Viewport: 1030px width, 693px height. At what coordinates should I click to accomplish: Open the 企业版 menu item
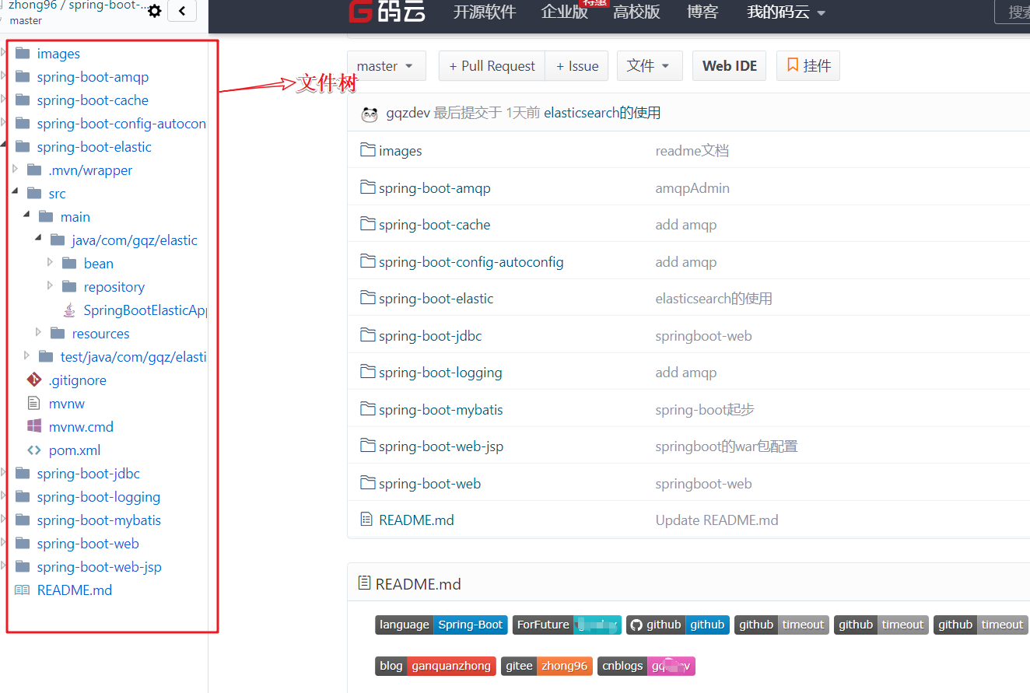coord(565,12)
